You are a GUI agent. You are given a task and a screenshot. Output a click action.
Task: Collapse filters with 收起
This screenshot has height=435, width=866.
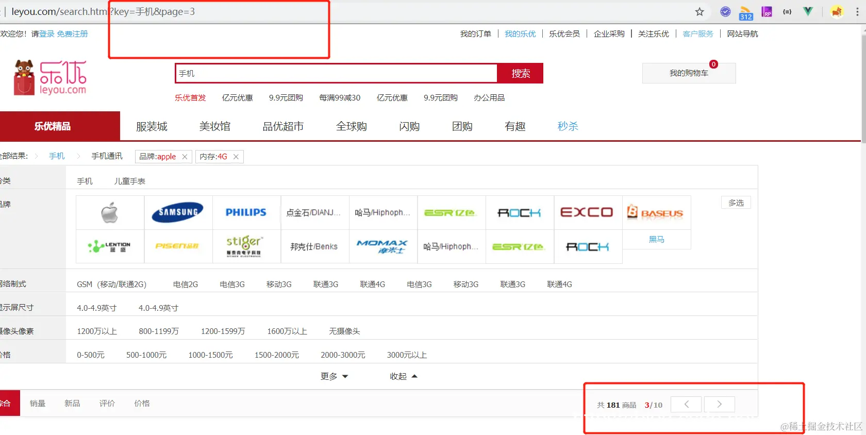pos(403,376)
